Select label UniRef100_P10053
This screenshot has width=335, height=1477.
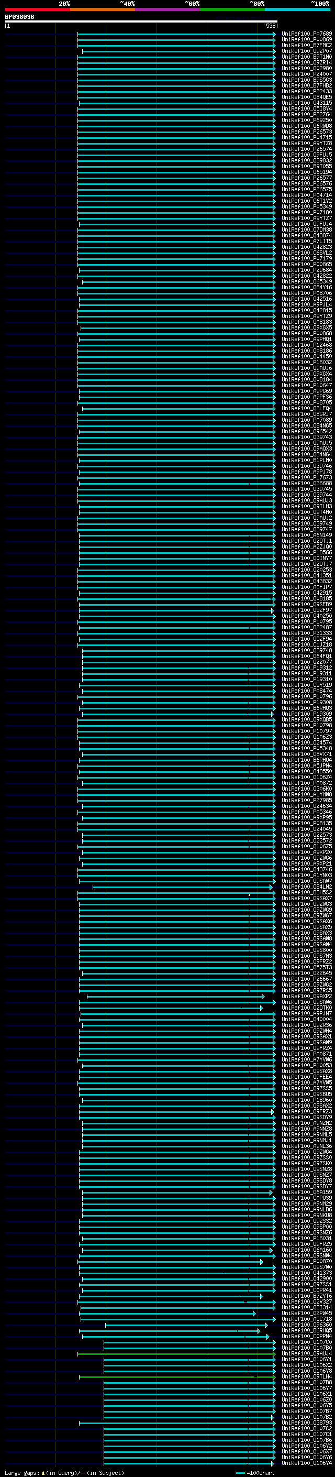click(307, 1065)
